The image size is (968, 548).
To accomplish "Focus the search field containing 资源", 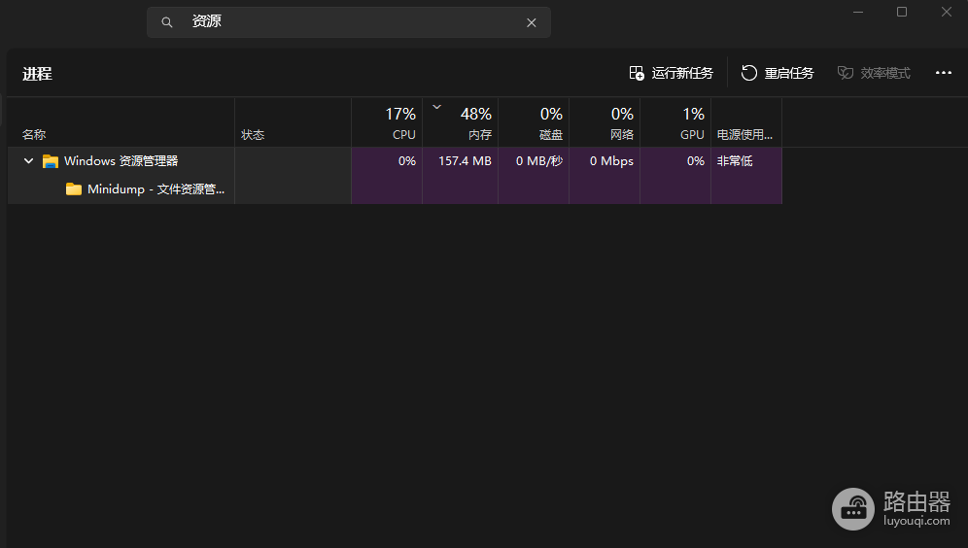I will point(349,22).
